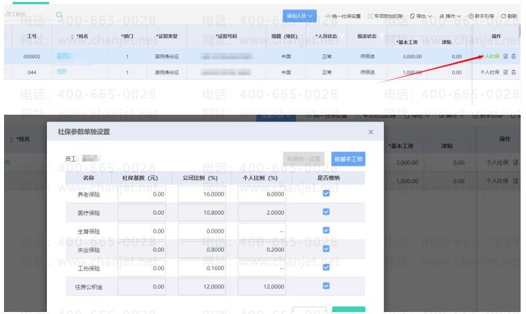Click 个人社保 link for employee 000002
This screenshot has width=526, height=314.
pos(491,56)
